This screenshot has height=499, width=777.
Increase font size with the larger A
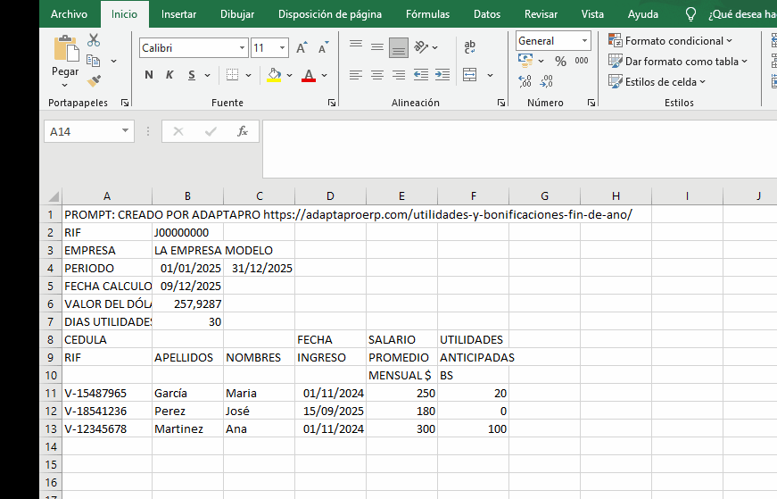[302, 48]
